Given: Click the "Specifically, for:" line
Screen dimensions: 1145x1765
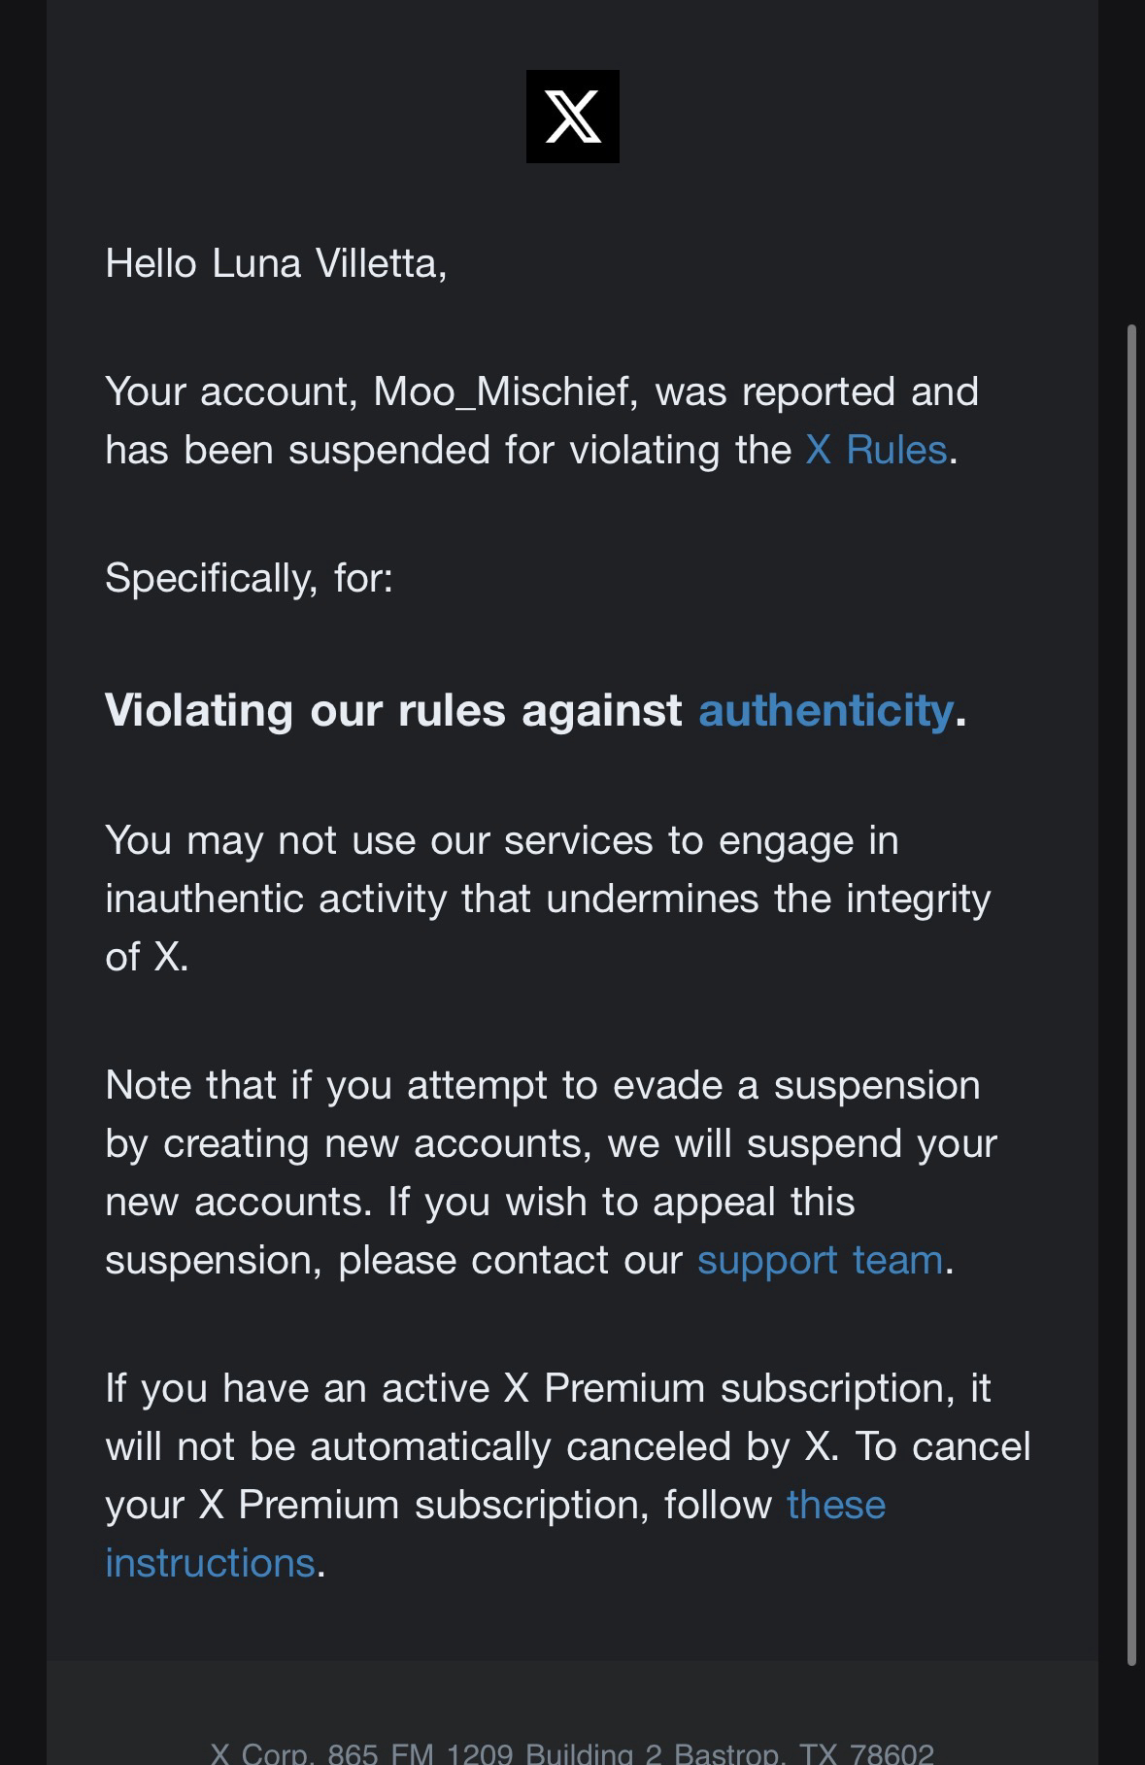Looking at the screenshot, I should 249,578.
